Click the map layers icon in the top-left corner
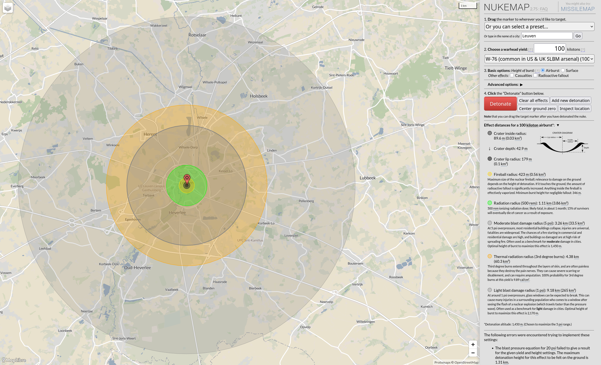The width and height of the screenshot is (601, 365). (8, 8)
